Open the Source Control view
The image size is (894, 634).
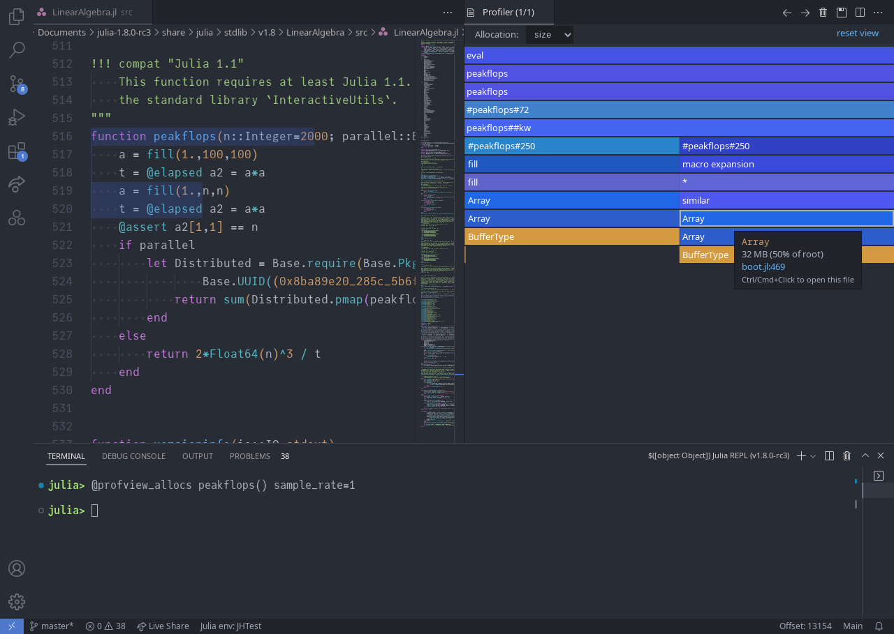[17, 84]
